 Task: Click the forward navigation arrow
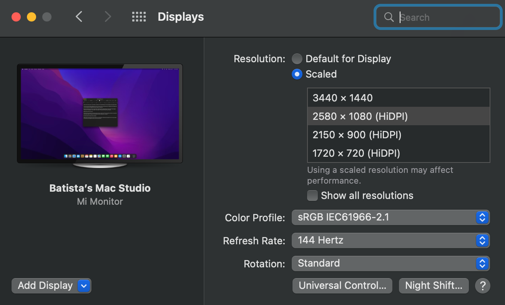[x=107, y=17]
